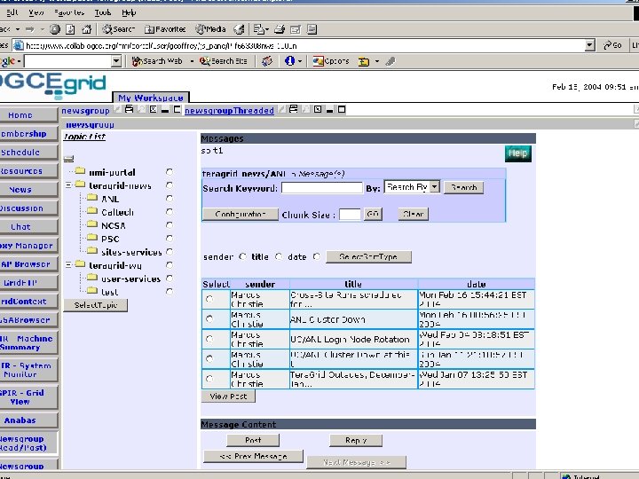639x479 pixels.
Task: Open the Back button history dropdown arrow
Action: [18, 29]
